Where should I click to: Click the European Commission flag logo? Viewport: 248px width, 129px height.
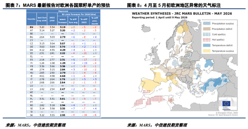point(226,104)
